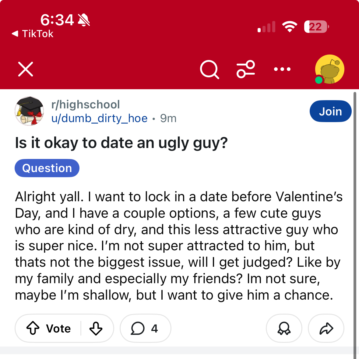
Task: Upvote the ugly guy post
Action: 33,328
